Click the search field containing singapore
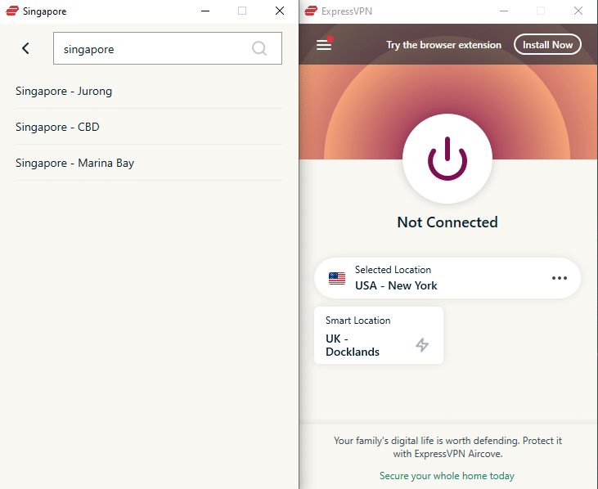The image size is (598, 489). click(x=168, y=48)
